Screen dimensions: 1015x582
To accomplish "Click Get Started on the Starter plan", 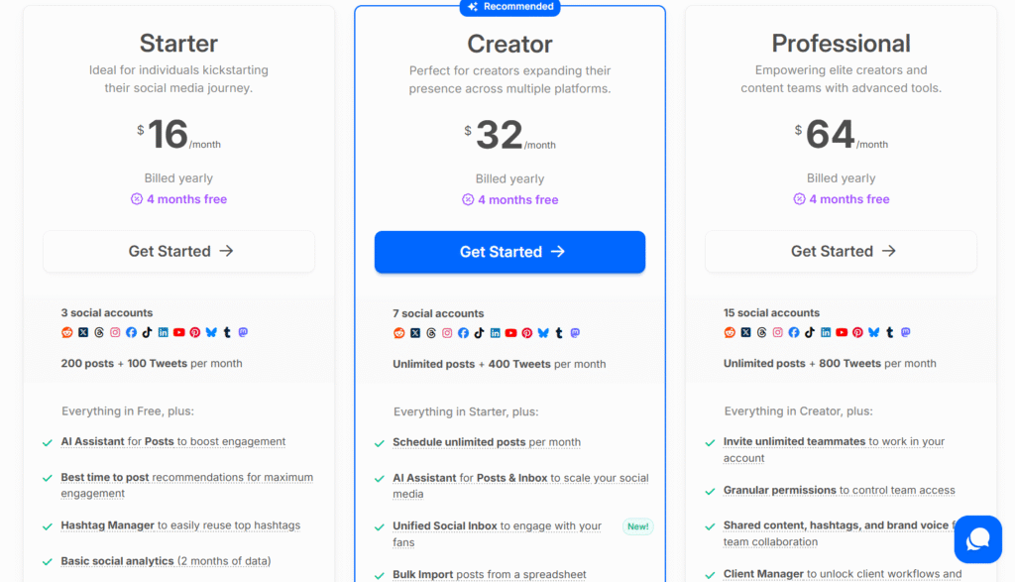I will (178, 252).
